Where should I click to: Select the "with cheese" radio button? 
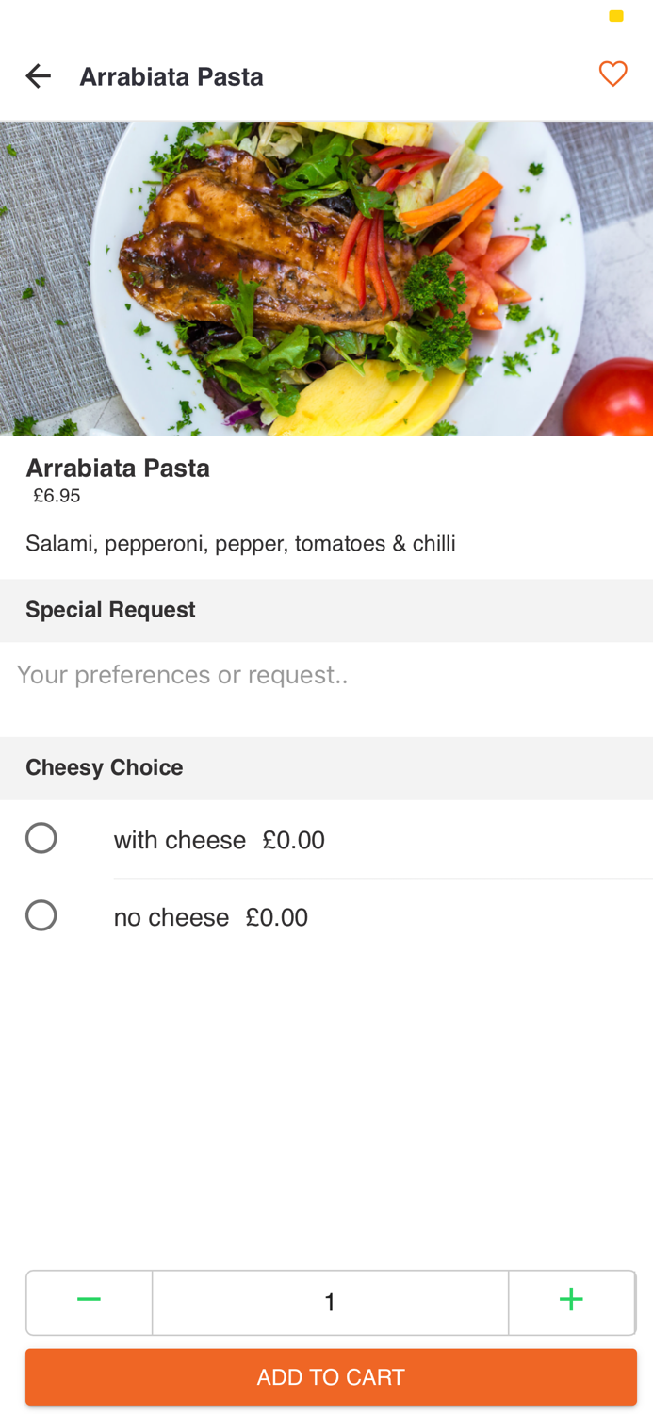click(x=41, y=838)
